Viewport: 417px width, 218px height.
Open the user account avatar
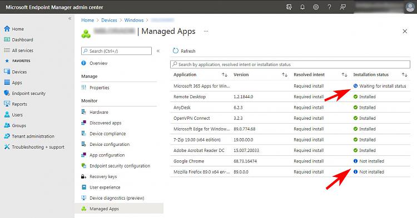tap(410, 7)
